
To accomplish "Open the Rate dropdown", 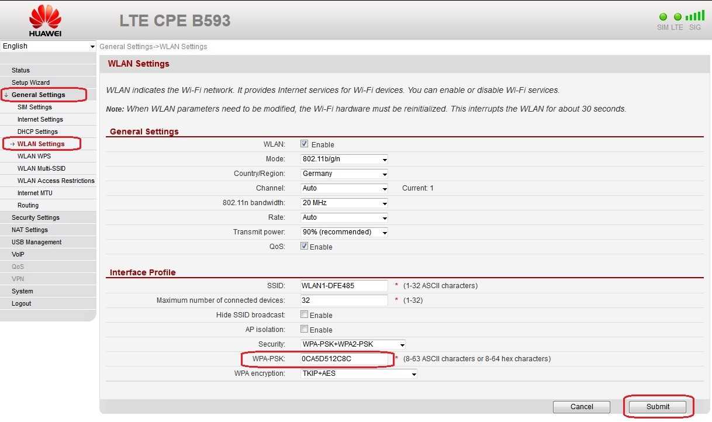I will (x=344, y=217).
